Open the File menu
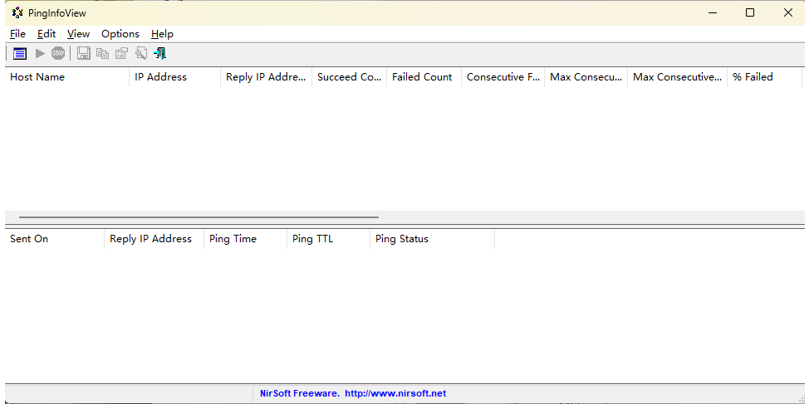Screen dimensions: 809x404 [x=17, y=34]
